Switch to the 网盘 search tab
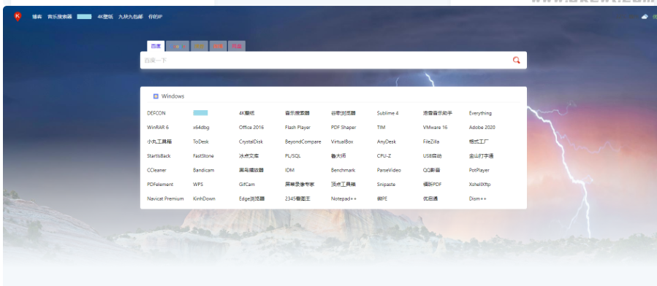This screenshot has width=657, height=286. [x=237, y=46]
